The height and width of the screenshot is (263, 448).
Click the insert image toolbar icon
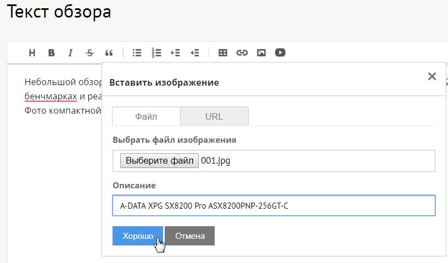tap(261, 53)
